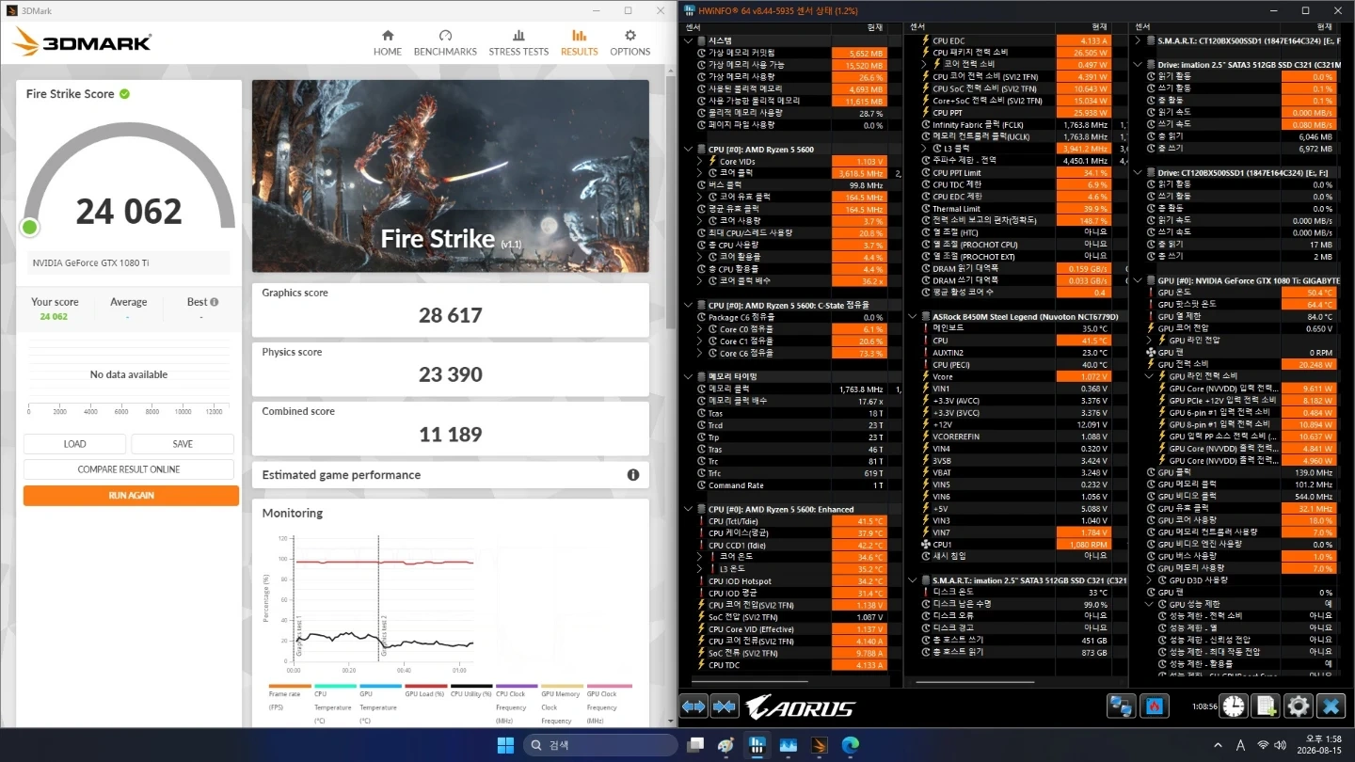Screen dimensions: 1355x762
Task: Collapse the 메모리 타이밍 group
Action: point(690,376)
